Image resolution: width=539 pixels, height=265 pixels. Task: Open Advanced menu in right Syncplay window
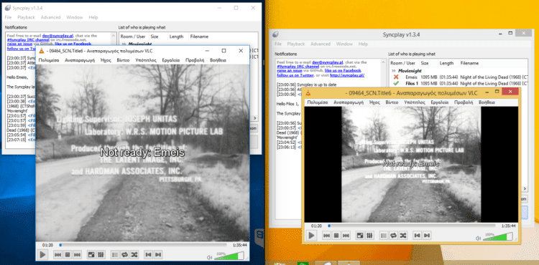pyautogui.click(x=321, y=44)
